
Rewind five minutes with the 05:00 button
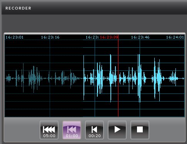click(x=49, y=130)
